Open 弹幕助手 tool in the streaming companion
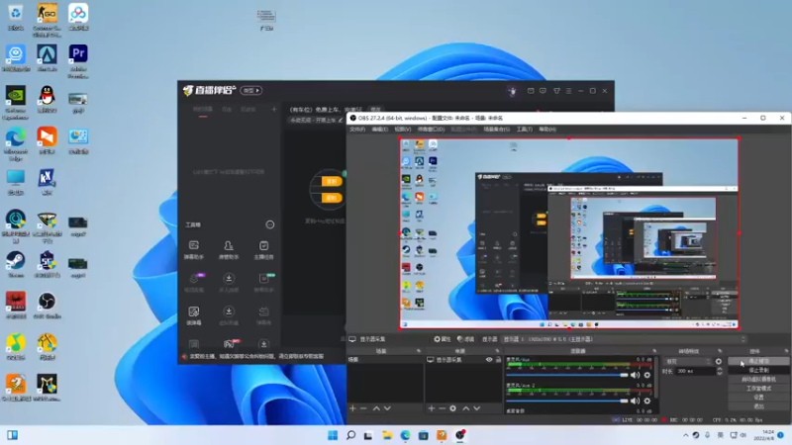The width and height of the screenshot is (792, 445). 193,250
